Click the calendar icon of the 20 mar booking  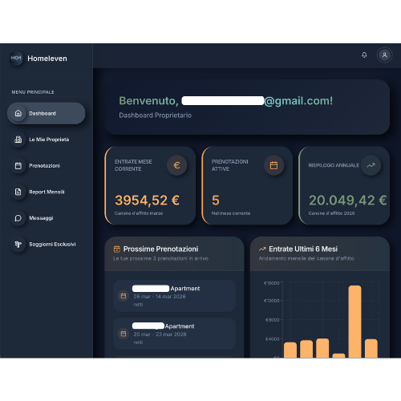pyautogui.click(x=124, y=334)
